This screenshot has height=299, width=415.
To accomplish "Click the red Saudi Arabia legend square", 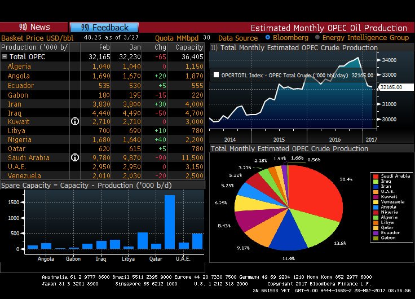I will [x=374, y=177].
